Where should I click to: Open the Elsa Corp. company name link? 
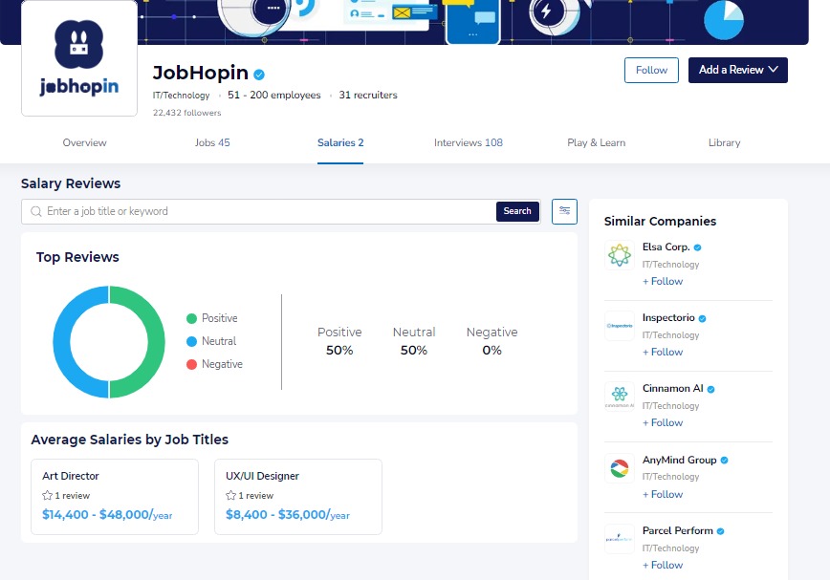click(x=666, y=247)
